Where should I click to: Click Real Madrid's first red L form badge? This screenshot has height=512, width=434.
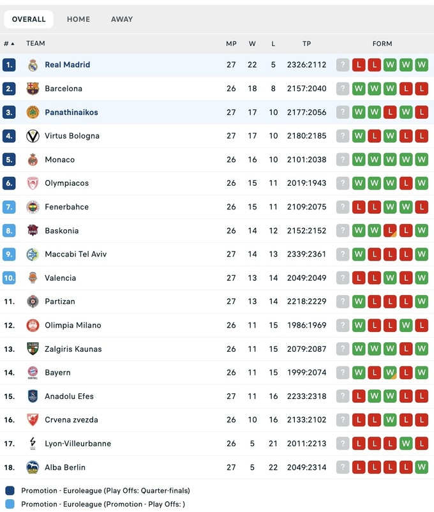[x=359, y=64]
